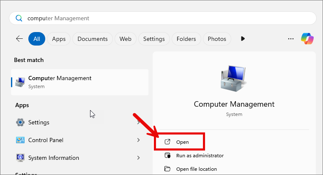Click the Settings gear icon
This screenshot has height=175, width=323.
coord(20,122)
